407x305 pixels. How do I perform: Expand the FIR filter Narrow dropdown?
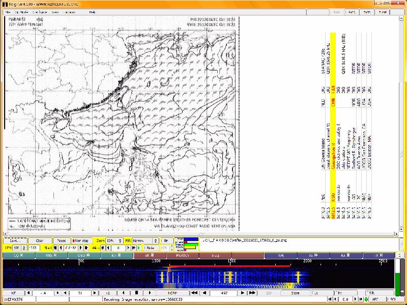tap(146, 240)
